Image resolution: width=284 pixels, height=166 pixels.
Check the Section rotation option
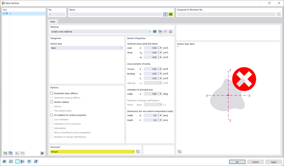[x=52, y=102]
